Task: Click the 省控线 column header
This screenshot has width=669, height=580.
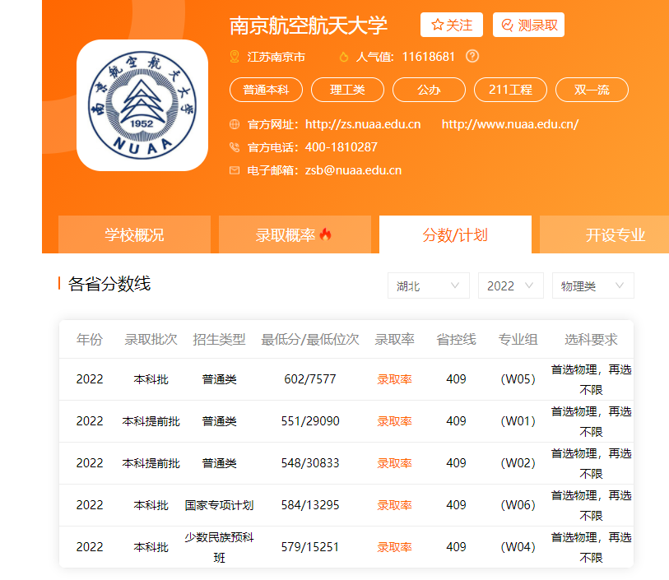Action: pyautogui.click(x=456, y=340)
